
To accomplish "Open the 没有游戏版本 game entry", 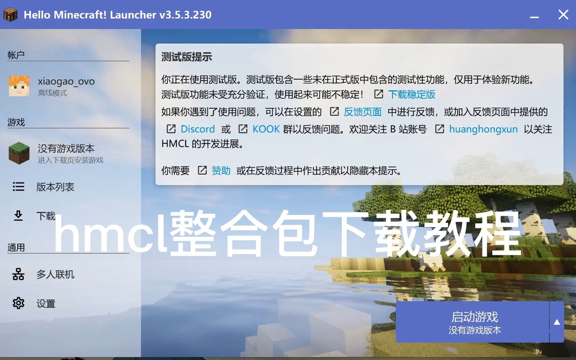I will (x=68, y=153).
